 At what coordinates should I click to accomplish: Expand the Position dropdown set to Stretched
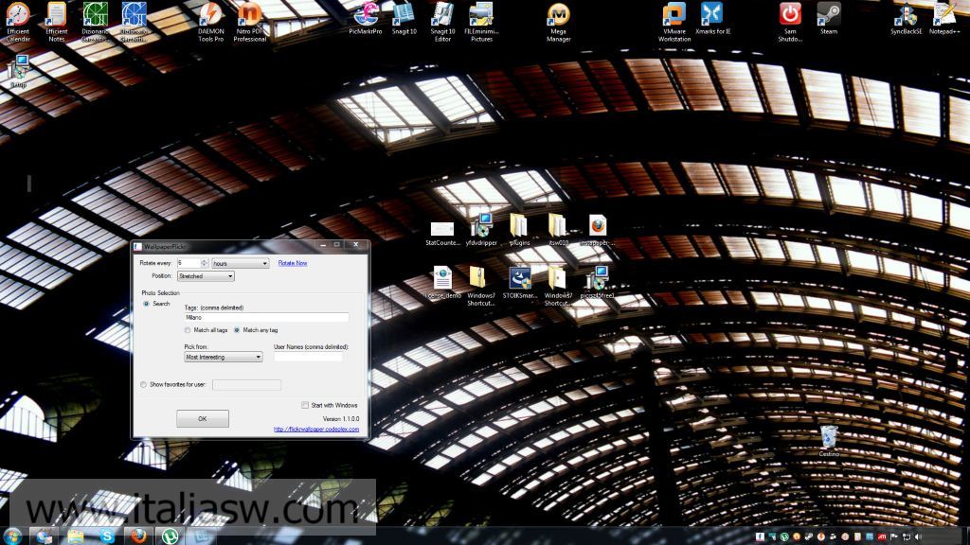pos(206,276)
